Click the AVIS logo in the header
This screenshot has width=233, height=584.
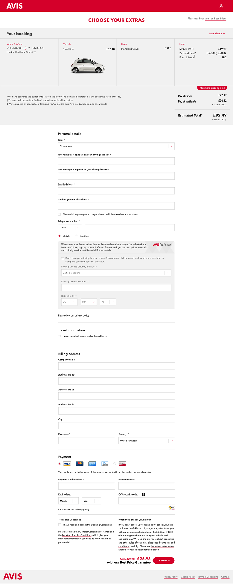[x=14, y=6]
